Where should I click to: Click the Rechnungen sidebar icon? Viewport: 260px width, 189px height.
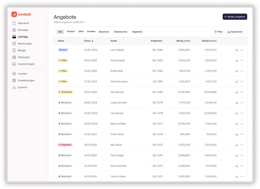(14, 44)
